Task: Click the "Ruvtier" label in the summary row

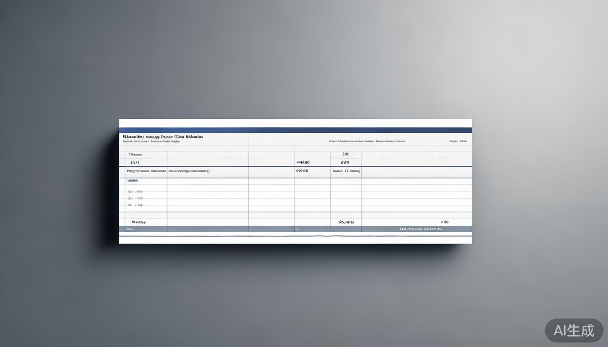Action: (138, 222)
